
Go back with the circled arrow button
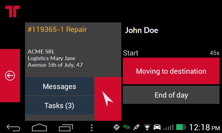[10, 76]
